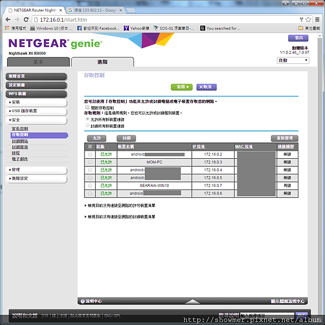Click the 取消 cancel button

(206, 87)
